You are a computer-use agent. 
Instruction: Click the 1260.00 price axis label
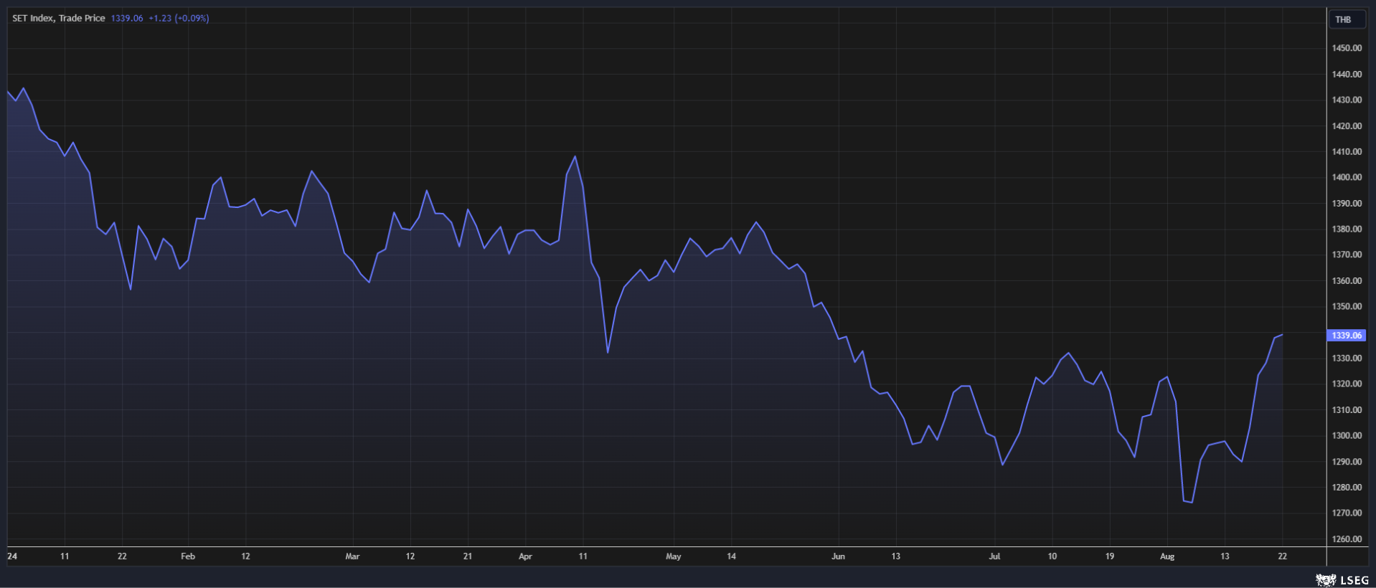tap(1347, 539)
